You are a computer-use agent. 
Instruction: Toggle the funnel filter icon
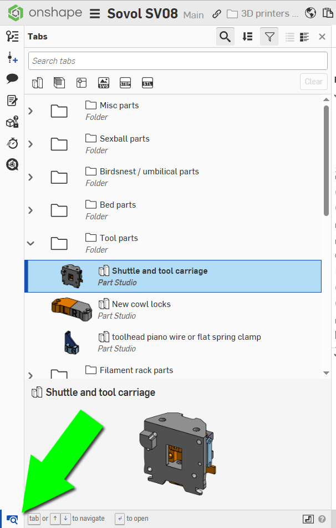coord(269,37)
